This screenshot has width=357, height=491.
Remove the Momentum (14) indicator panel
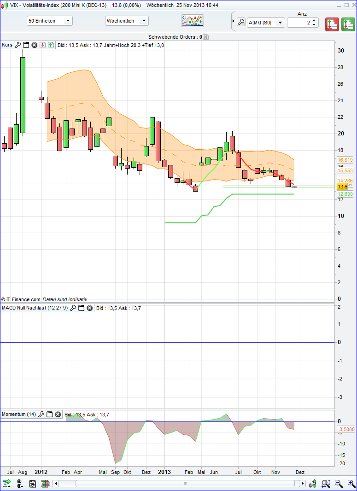[x=58, y=415]
